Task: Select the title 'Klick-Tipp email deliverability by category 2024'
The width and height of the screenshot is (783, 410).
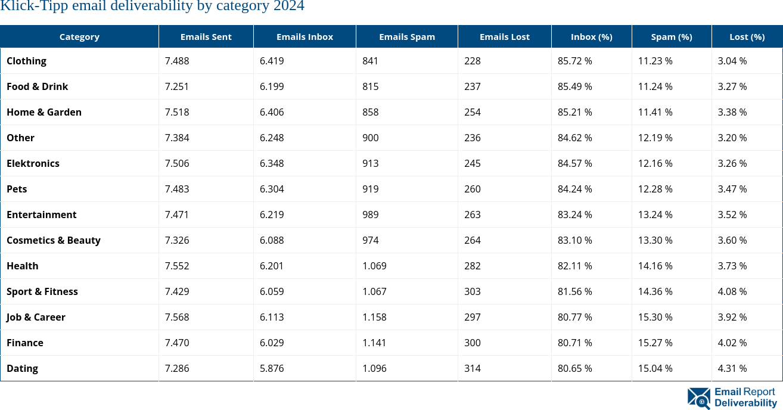Action: pyautogui.click(x=152, y=7)
